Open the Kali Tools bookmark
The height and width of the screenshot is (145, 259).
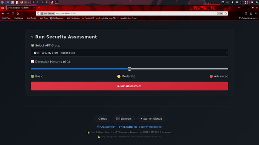[30, 18]
